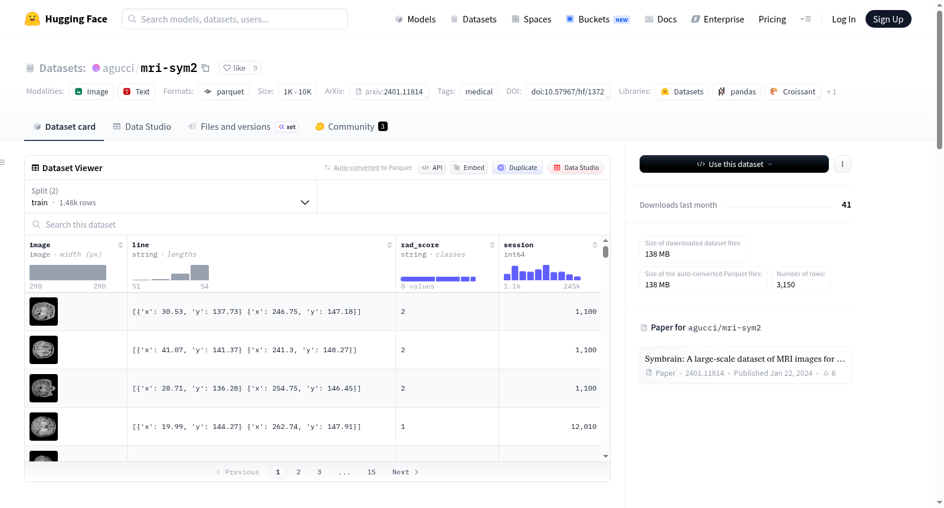The width and height of the screenshot is (944, 508).
Task: Click the 1K - 10K size tag
Action: point(297,91)
